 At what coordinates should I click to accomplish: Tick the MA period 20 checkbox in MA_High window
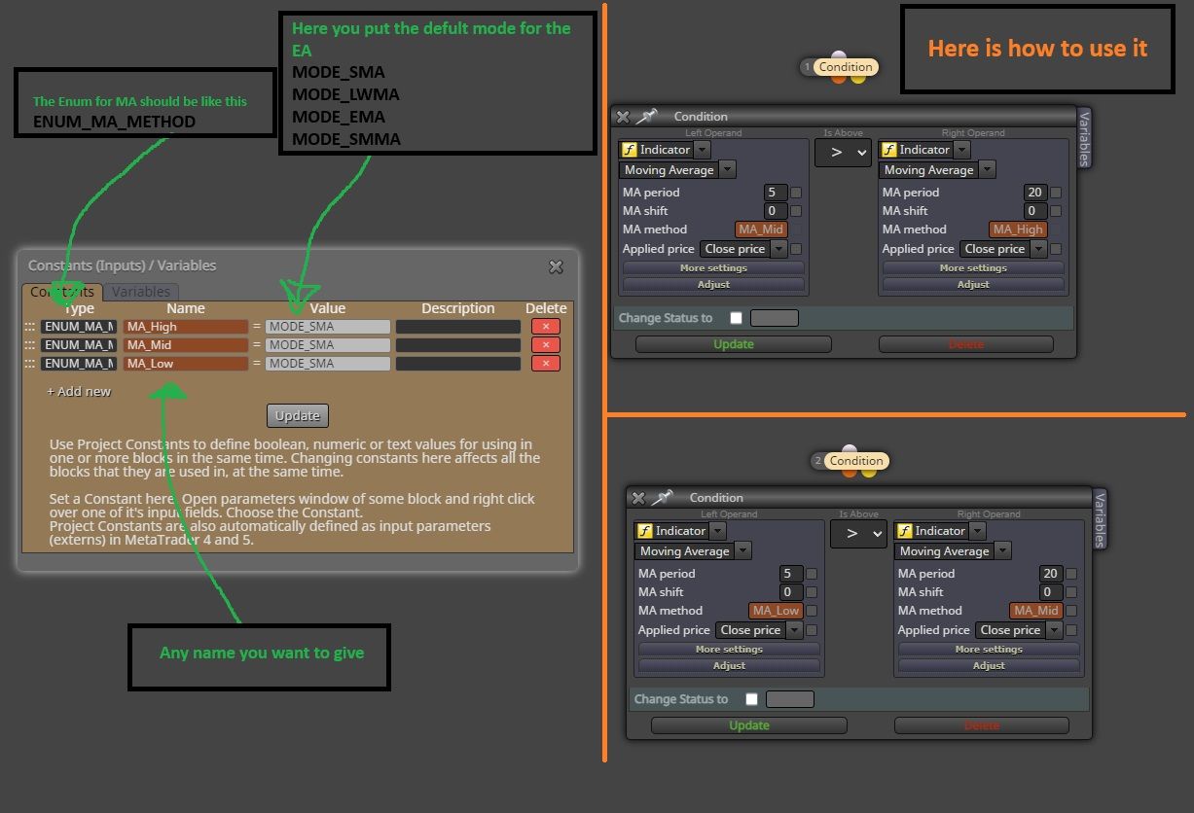(x=1056, y=193)
